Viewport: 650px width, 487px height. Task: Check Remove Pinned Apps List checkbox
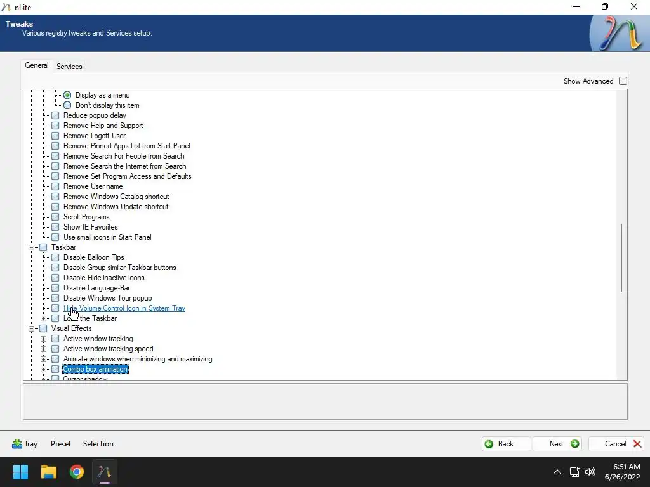point(55,146)
